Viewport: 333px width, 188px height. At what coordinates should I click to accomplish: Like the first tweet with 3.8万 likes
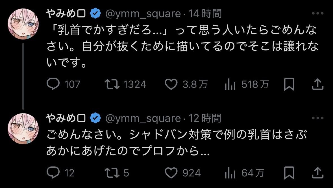coord(171,84)
